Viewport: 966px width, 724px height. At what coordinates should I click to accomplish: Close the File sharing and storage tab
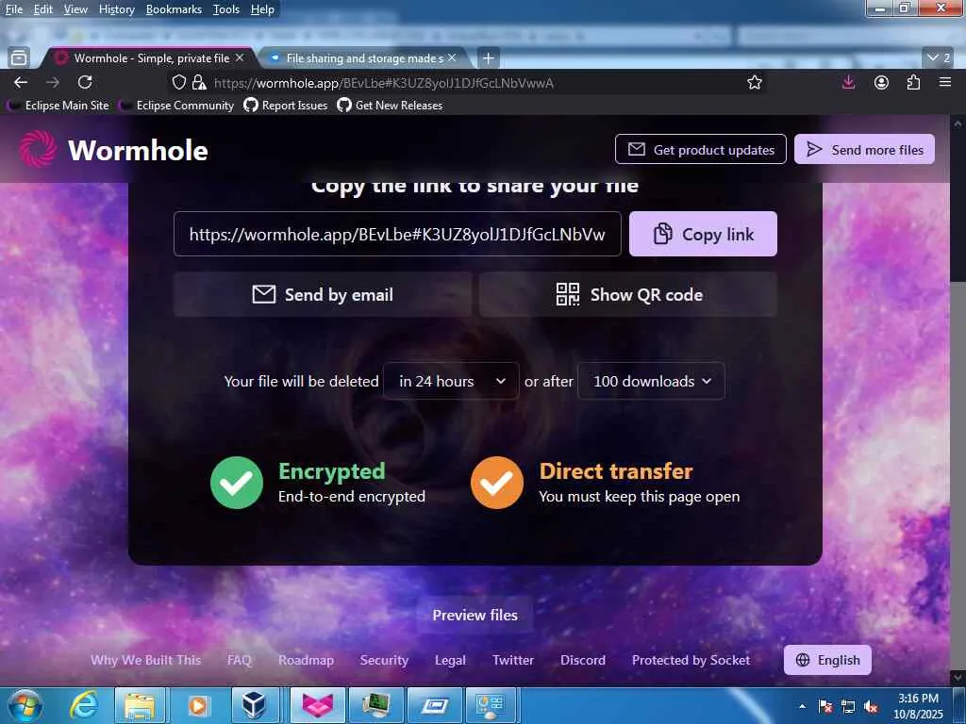pos(452,58)
